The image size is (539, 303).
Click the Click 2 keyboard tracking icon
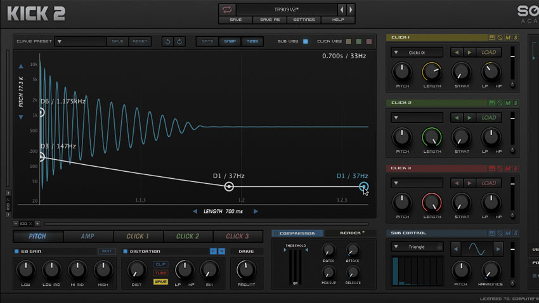coord(492,103)
